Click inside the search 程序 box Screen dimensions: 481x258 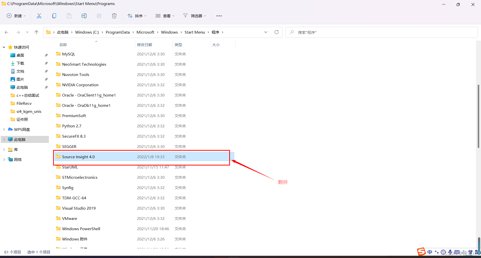tap(326, 32)
